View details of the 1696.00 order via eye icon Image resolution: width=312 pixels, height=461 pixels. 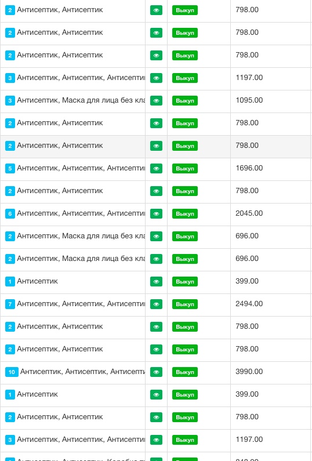coord(156,169)
